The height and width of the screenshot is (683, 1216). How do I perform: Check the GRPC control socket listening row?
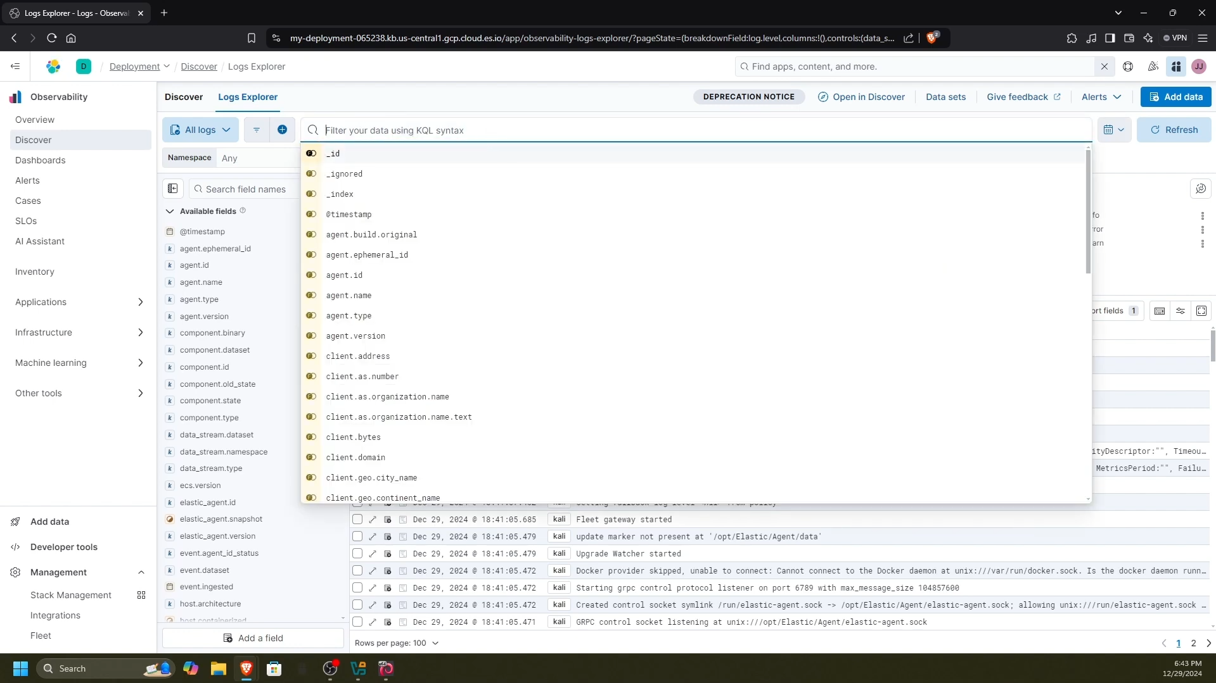357,622
